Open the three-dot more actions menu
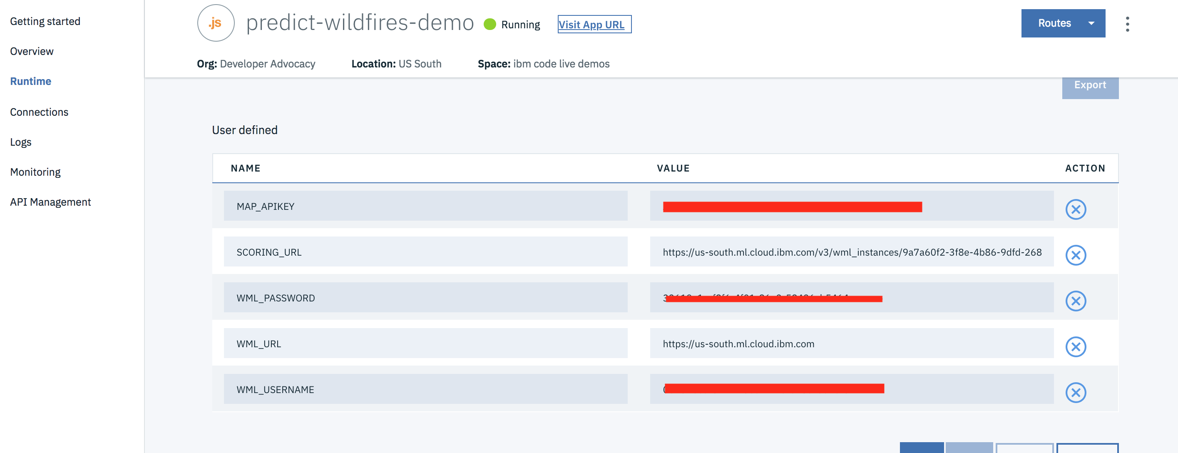Image resolution: width=1178 pixels, height=453 pixels. coord(1127,24)
